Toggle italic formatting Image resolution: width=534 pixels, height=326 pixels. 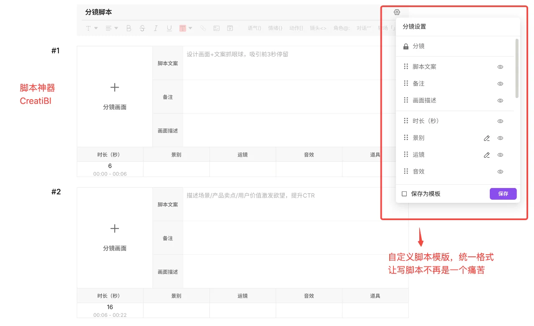pyautogui.click(x=156, y=28)
